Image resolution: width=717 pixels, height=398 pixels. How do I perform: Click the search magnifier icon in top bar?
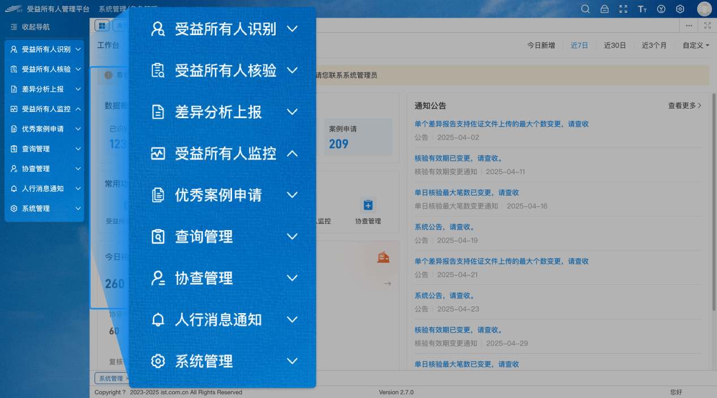[585, 9]
